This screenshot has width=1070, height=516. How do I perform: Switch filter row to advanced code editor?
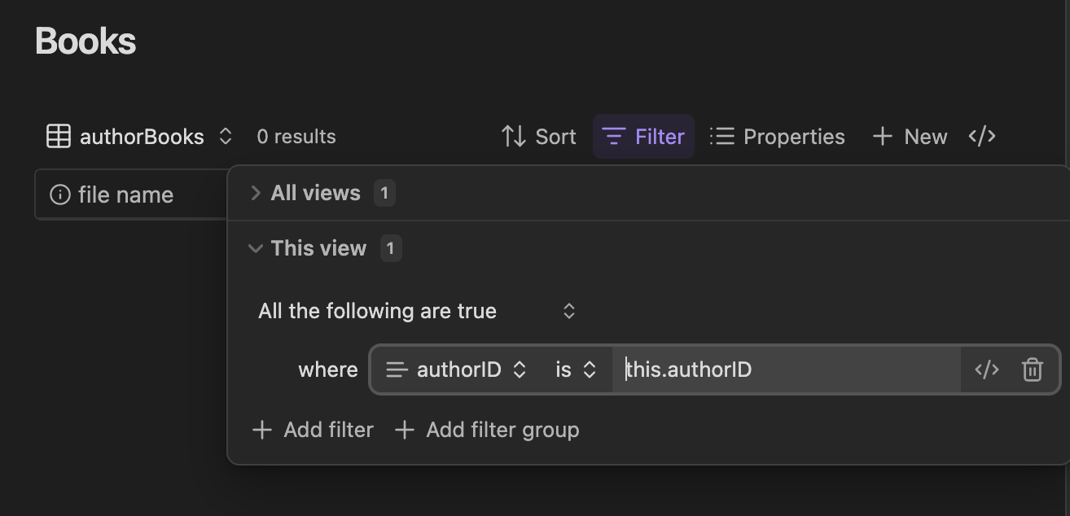pos(986,370)
